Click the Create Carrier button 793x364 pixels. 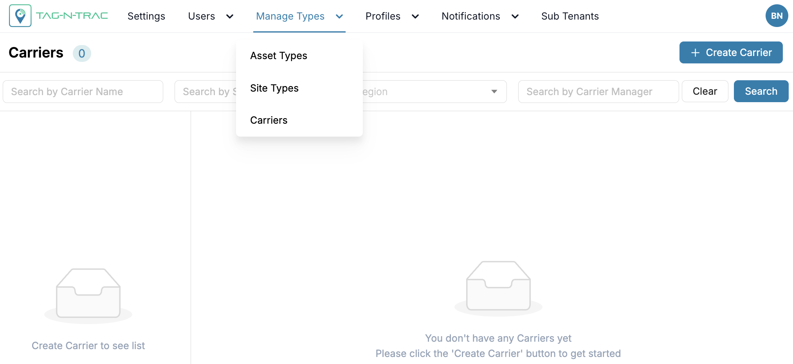[731, 52]
